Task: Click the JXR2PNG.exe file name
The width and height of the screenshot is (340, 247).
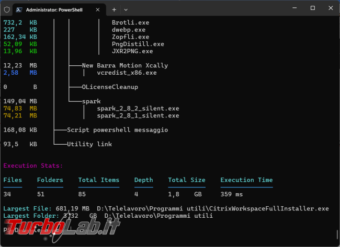Action: coord(132,51)
